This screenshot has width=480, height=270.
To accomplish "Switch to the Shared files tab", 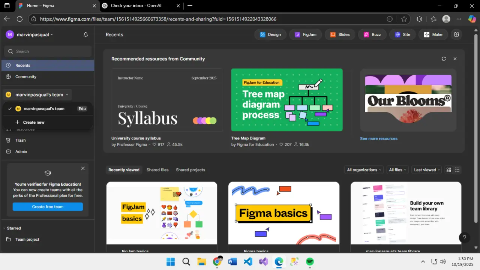I will [157, 170].
